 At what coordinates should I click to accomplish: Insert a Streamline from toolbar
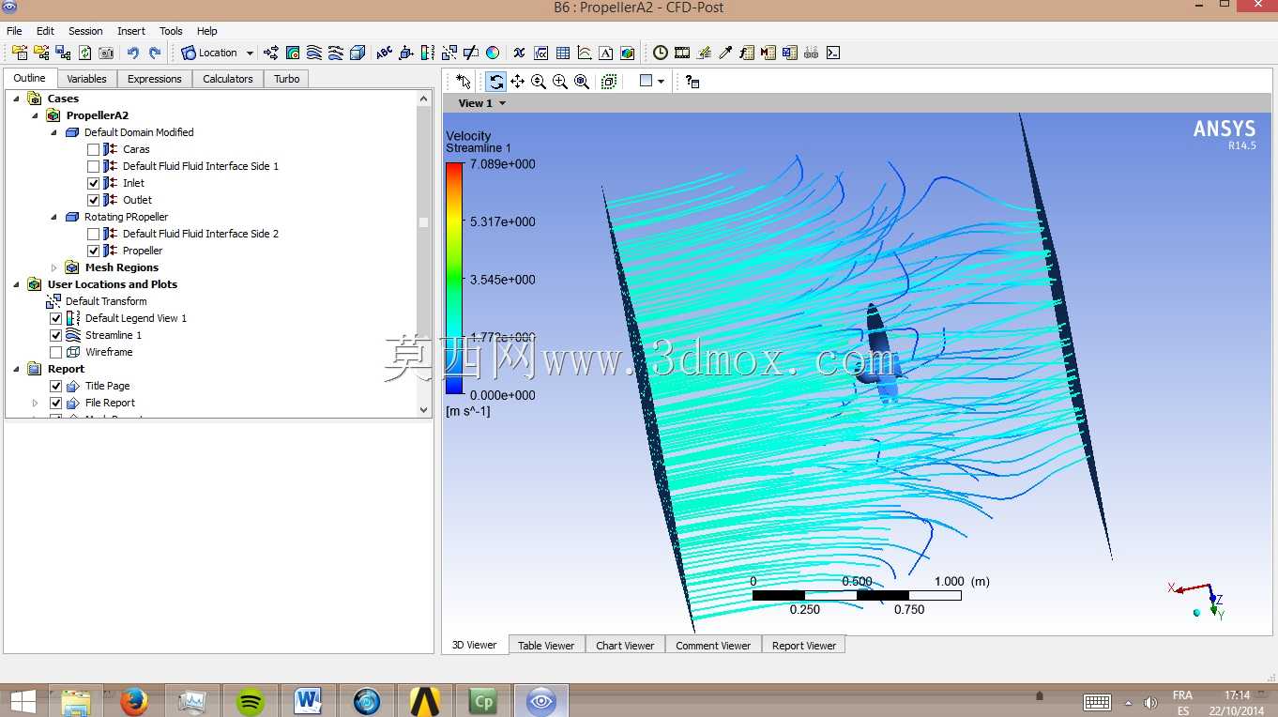(314, 53)
